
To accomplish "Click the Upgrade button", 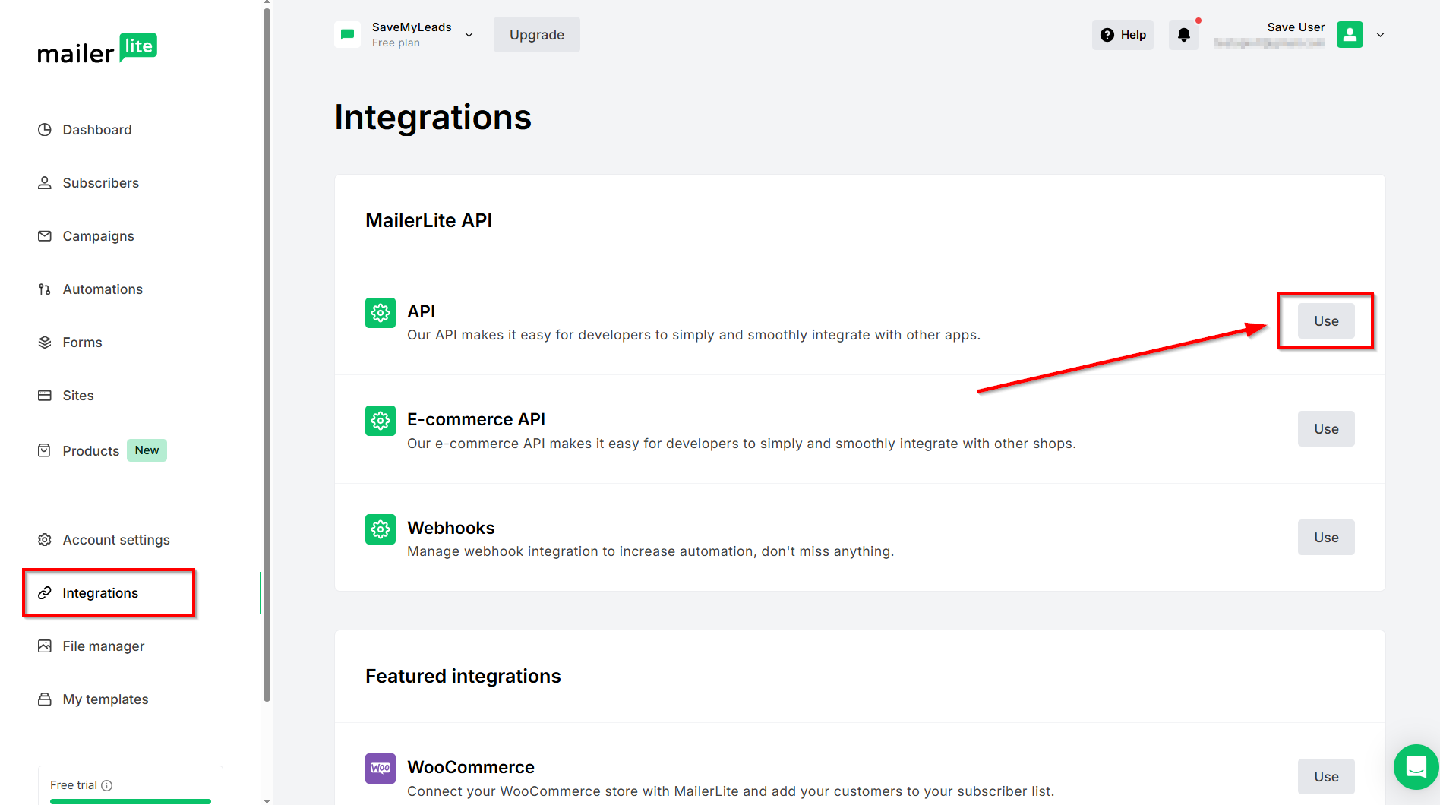I will coord(536,35).
